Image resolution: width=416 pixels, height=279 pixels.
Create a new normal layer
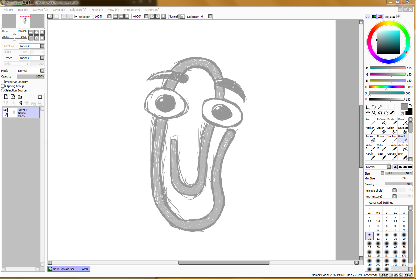point(6,97)
